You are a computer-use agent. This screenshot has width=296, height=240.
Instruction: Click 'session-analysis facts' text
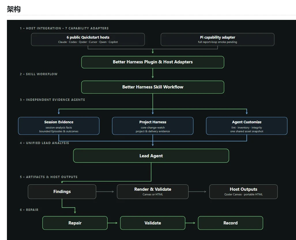coord(59,128)
